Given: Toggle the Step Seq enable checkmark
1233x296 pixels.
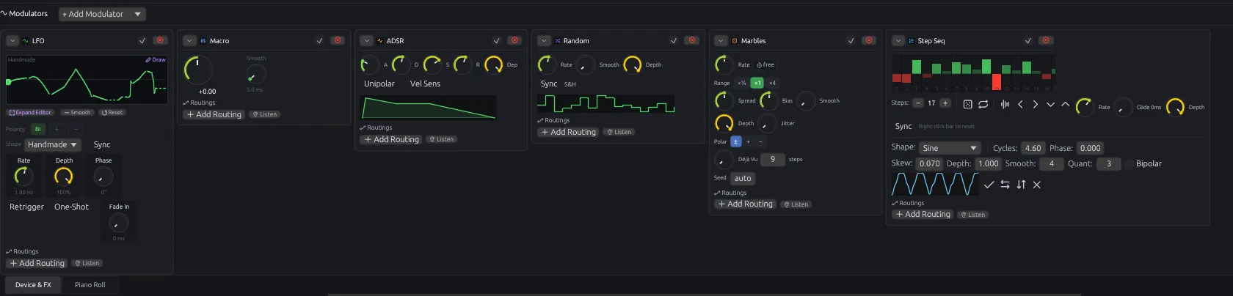Looking at the screenshot, I should pos(1027,41).
